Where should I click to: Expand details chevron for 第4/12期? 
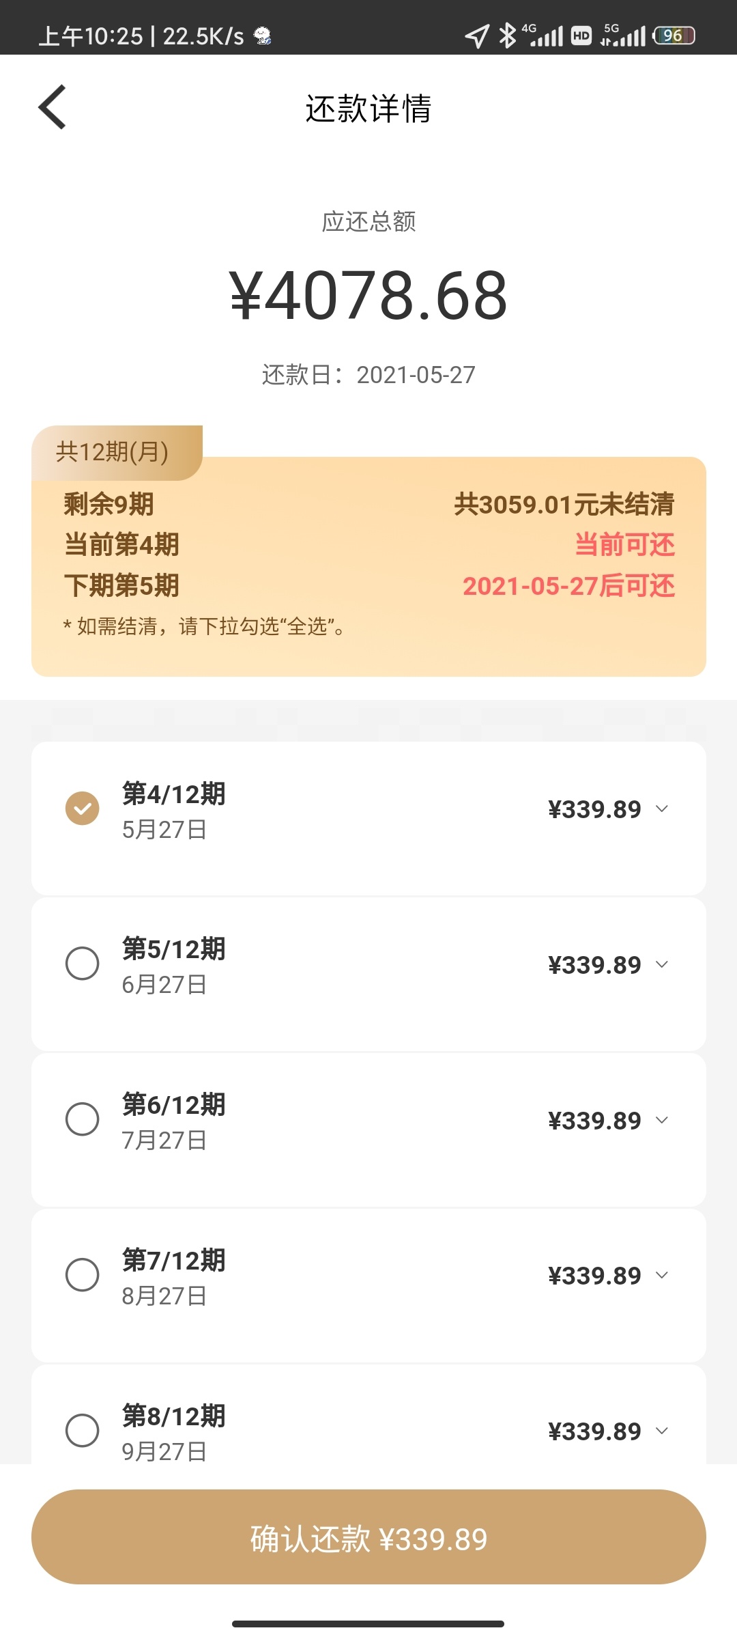(662, 809)
